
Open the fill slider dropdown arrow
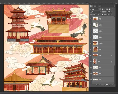click(112, 14)
